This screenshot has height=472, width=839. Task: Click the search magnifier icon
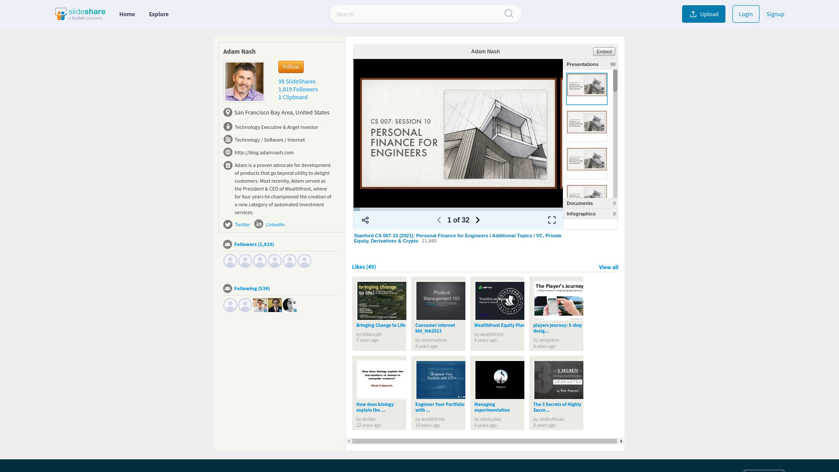click(509, 14)
